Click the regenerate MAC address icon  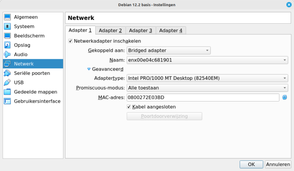284,98
